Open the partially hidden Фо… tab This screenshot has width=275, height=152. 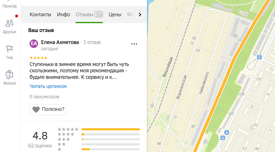[131, 15]
